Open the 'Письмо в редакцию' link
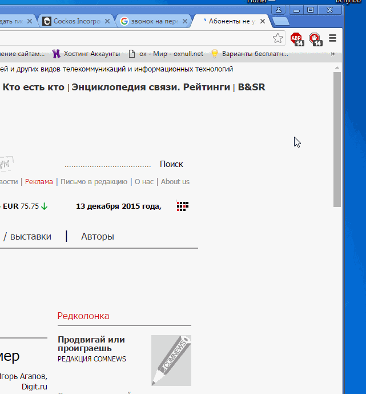The image size is (366, 394). point(94,182)
